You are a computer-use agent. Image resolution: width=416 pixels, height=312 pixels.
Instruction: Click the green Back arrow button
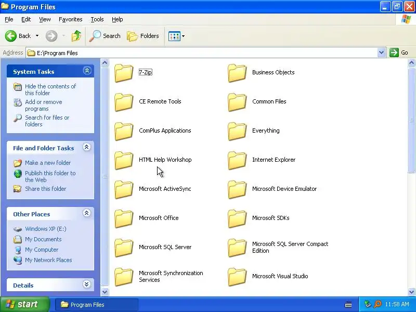11,36
